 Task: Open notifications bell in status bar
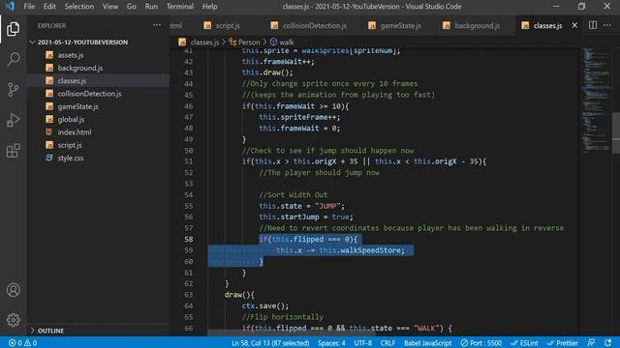[x=608, y=343]
